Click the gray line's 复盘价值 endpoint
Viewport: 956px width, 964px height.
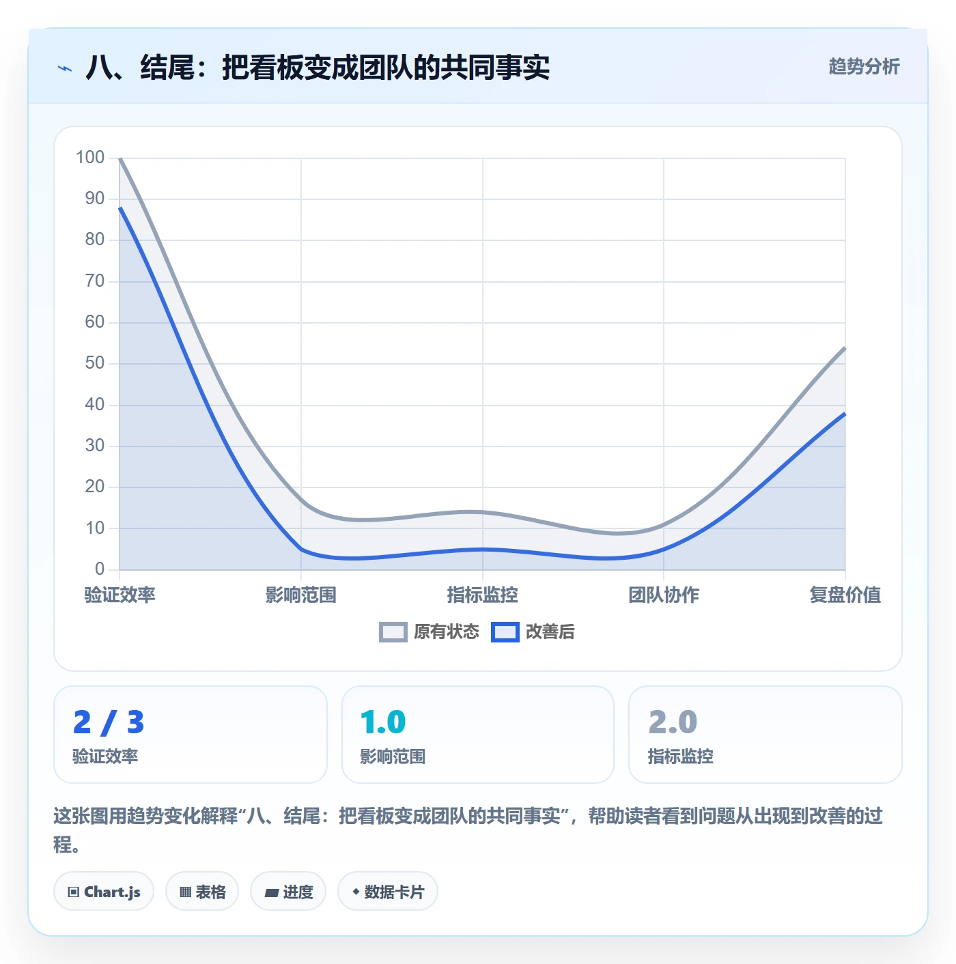point(845,348)
